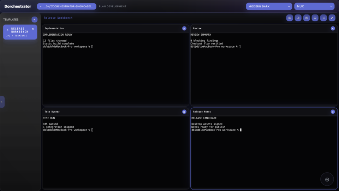Screen dimensions: 339x191
Task: Click the '2×2 4 TERMINALS' card subtitle
Action: [x=17, y=36]
